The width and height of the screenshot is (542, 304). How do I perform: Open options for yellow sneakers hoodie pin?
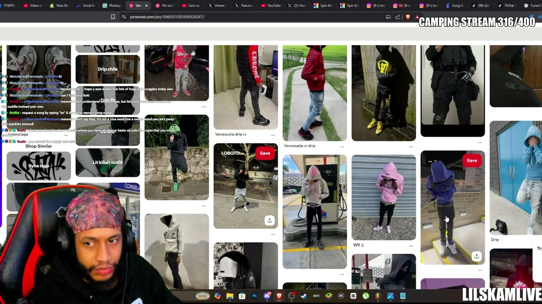pyautogui.click(x=411, y=147)
